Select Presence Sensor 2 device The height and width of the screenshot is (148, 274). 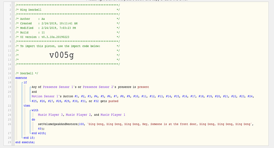coord(98,87)
